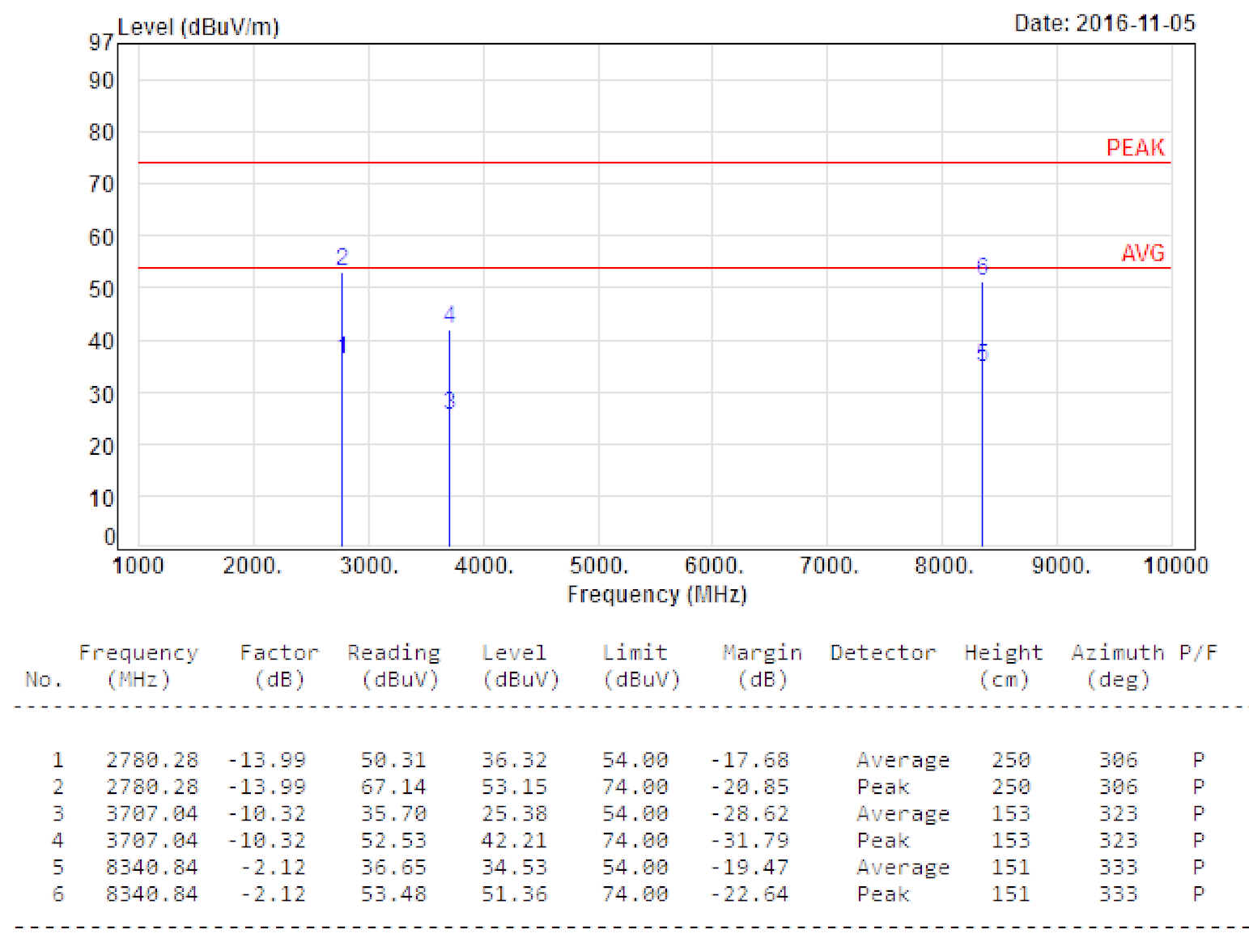
Task: Click the 97 y-axis top label
Action: tap(101, 42)
